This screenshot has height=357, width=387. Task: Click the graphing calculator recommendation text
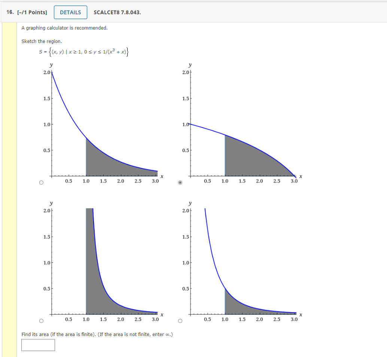click(x=64, y=28)
